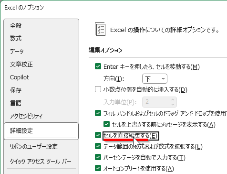The width and height of the screenshot is (227, 174).
Task: Click the advanced options list icon in header
Action: [x=100, y=29]
